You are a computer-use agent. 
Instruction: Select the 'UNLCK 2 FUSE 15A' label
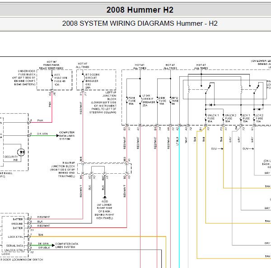pyautogui.click(x=230, y=118)
